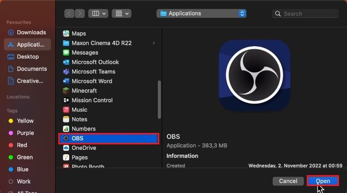Viewport: 347px width, 193px height.
Task: Select the OBS application icon in list
Action: click(x=66, y=138)
